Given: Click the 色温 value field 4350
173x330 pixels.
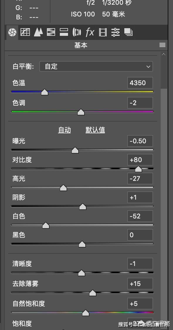Looking at the screenshot, I should point(140,83).
